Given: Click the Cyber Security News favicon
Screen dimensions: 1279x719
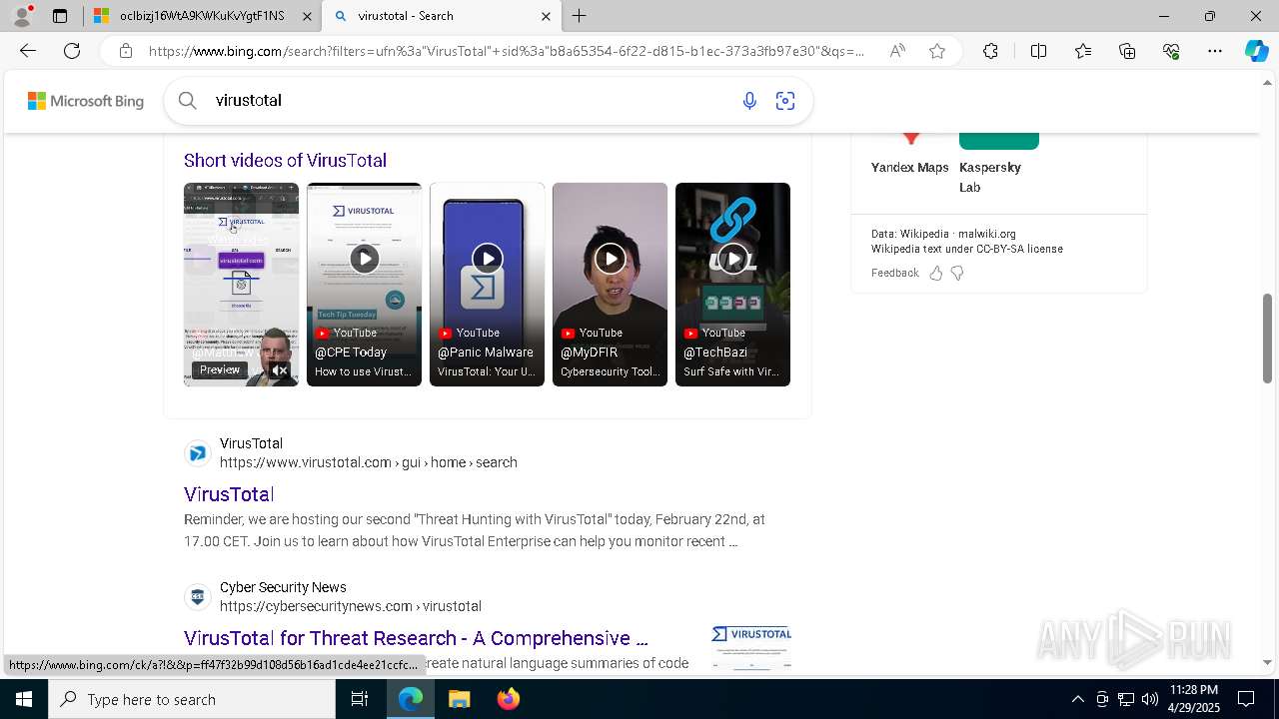Looking at the screenshot, I should (x=198, y=597).
